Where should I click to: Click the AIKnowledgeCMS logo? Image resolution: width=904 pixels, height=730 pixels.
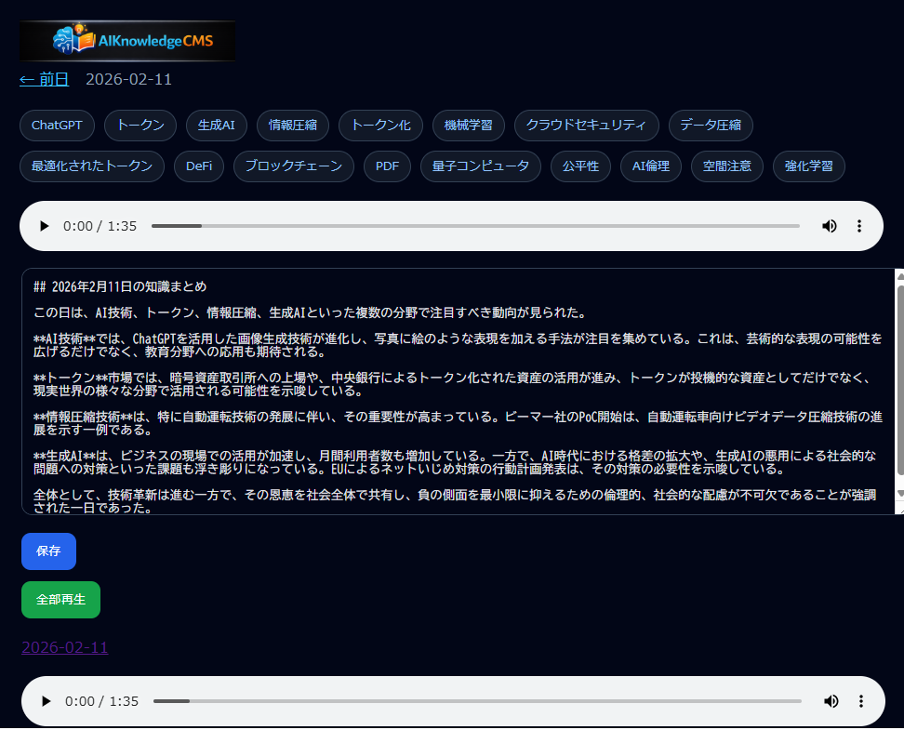tap(127, 41)
